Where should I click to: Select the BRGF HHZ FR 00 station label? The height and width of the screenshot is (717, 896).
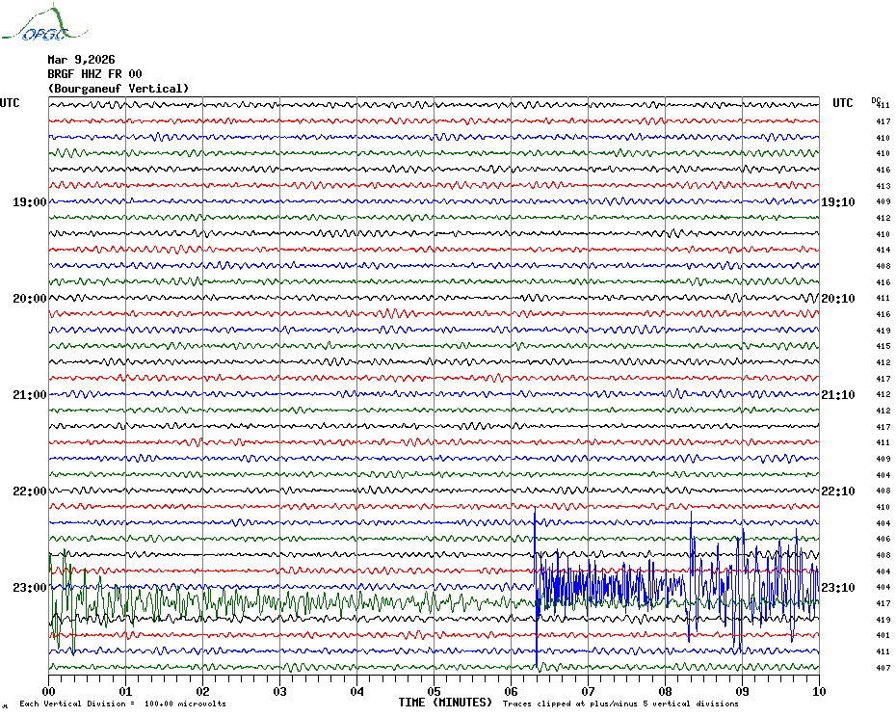94,73
